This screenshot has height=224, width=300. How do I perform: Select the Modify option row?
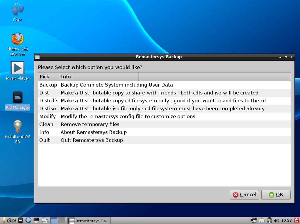pos(164,116)
